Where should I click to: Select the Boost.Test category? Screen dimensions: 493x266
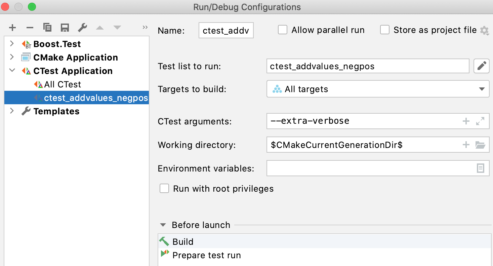57,44
